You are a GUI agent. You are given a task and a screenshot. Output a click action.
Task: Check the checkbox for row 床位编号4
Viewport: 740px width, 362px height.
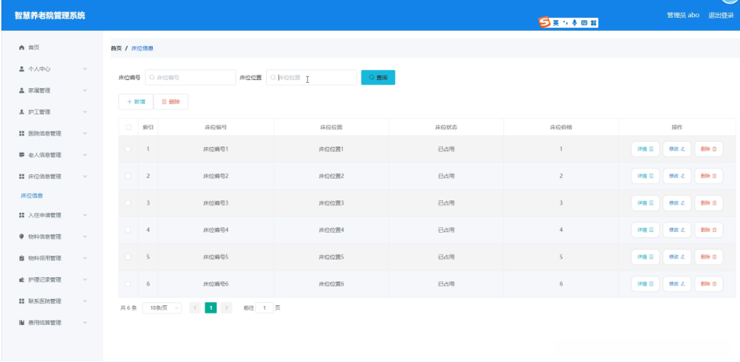(x=128, y=230)
